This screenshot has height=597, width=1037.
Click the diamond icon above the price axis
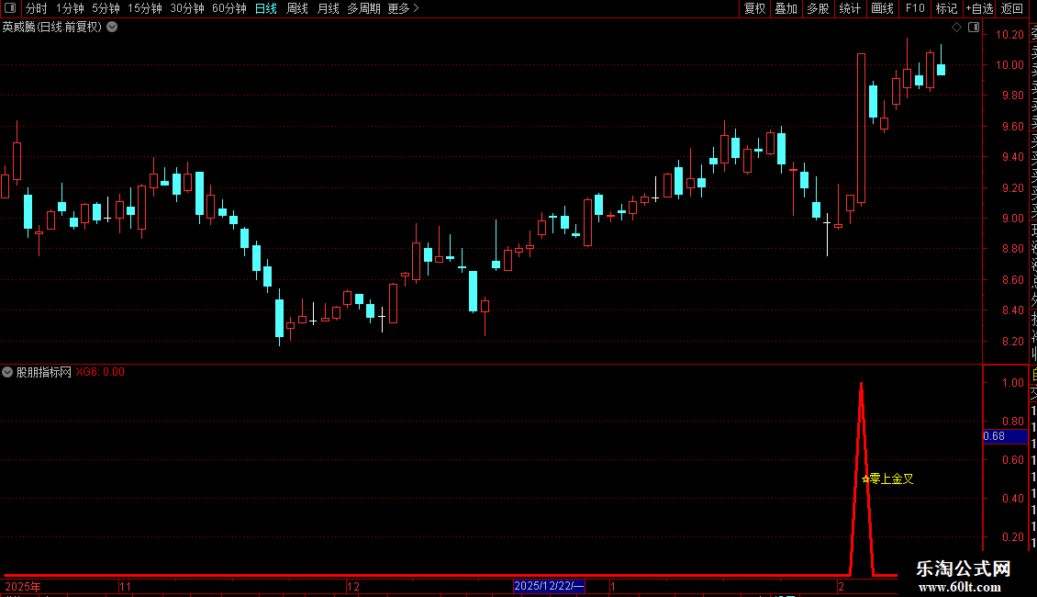(x=956, y=28)
